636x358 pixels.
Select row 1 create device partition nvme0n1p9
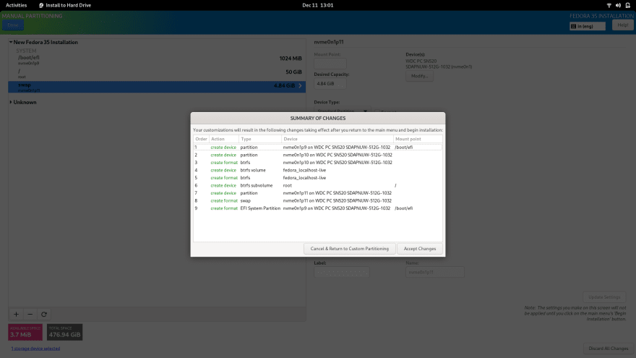[317, 148]
